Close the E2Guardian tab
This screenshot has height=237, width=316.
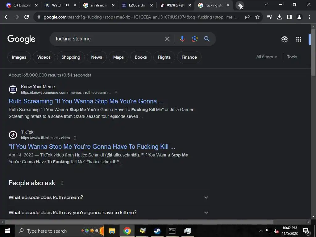point(151,6)
